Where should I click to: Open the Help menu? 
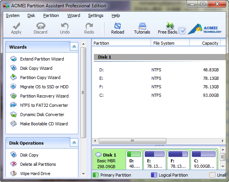click(x=116, y=15)
